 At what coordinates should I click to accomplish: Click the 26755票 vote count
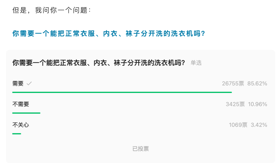pos(233,84)
